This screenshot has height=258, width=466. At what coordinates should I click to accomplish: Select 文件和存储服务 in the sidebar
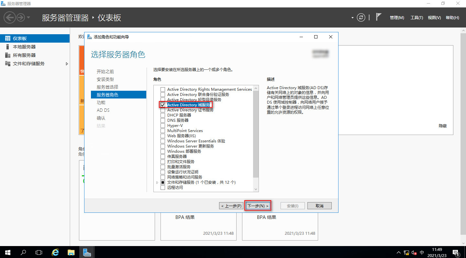click(x=35, y=64)
